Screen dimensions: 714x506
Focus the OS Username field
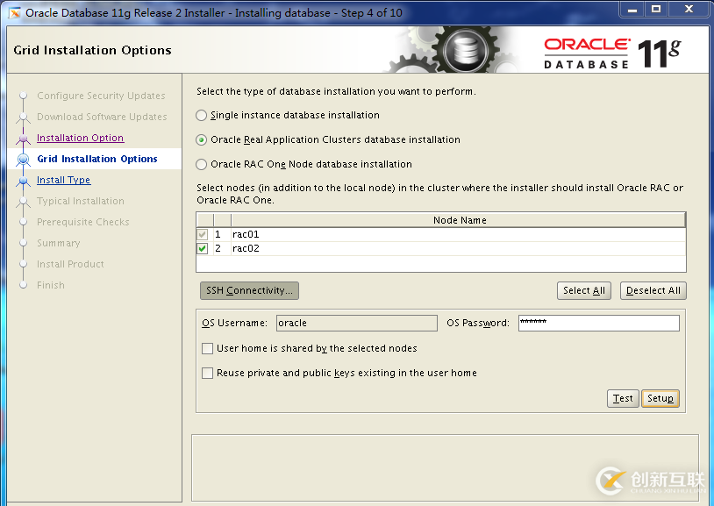[x=357, y=323]
